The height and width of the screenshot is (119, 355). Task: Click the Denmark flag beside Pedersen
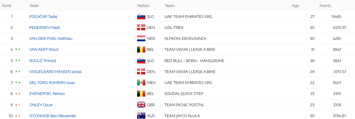pyautogui.click(x=141, y=28)
